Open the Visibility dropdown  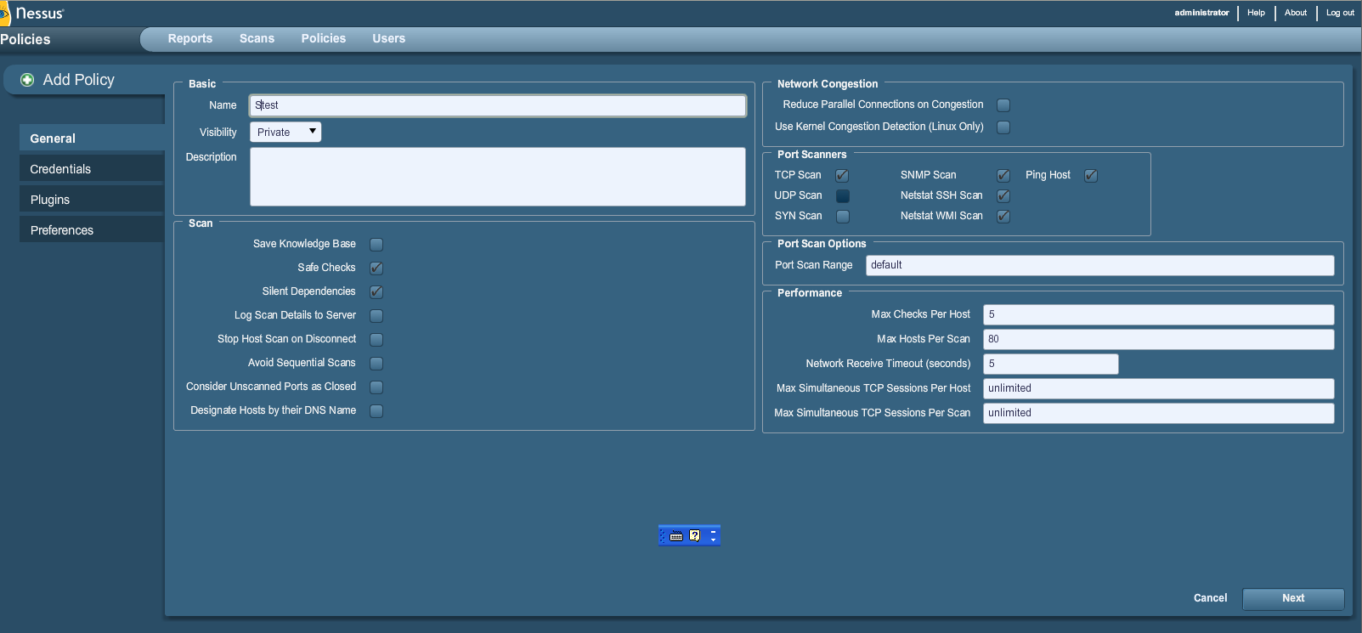coord(285,133)
